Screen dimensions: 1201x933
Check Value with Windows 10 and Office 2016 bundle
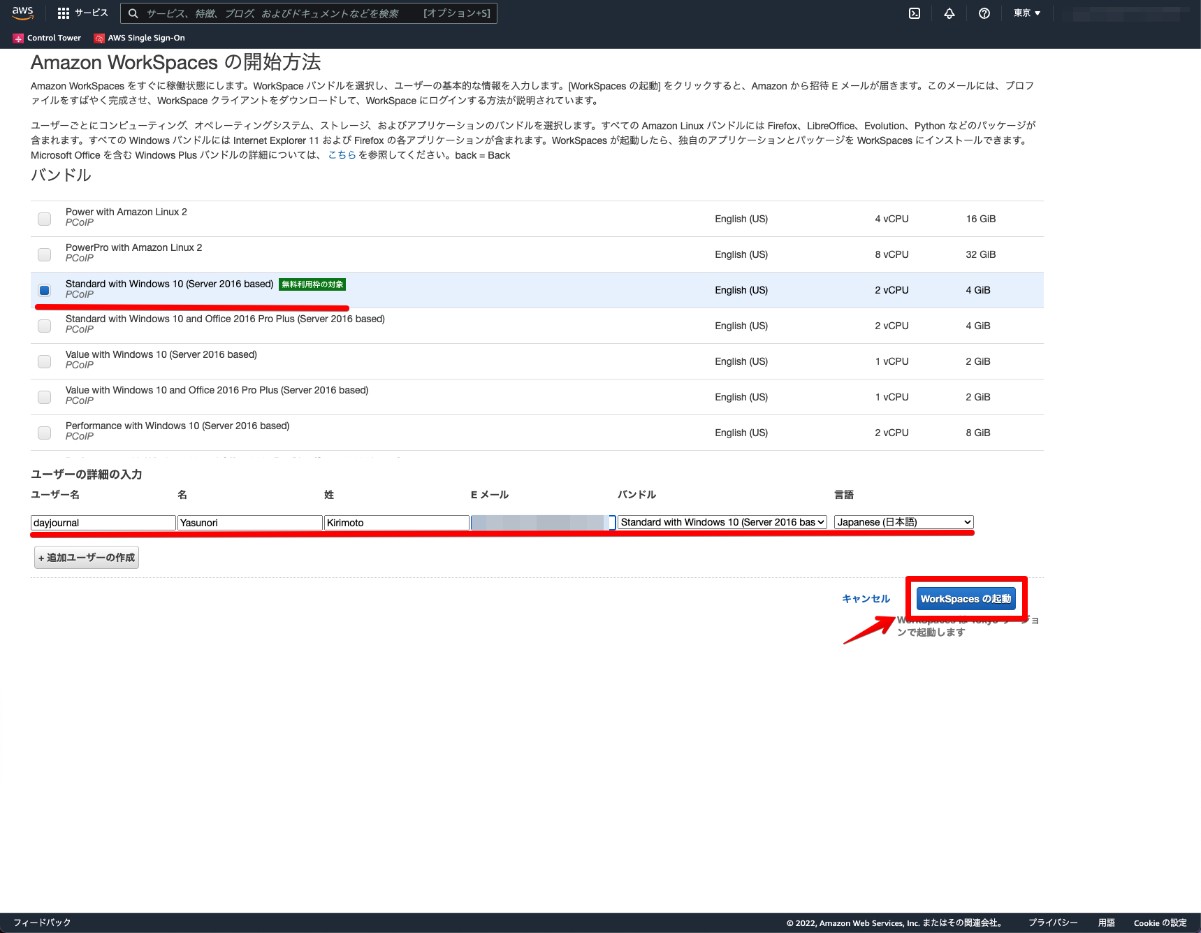tap(45, 397)
